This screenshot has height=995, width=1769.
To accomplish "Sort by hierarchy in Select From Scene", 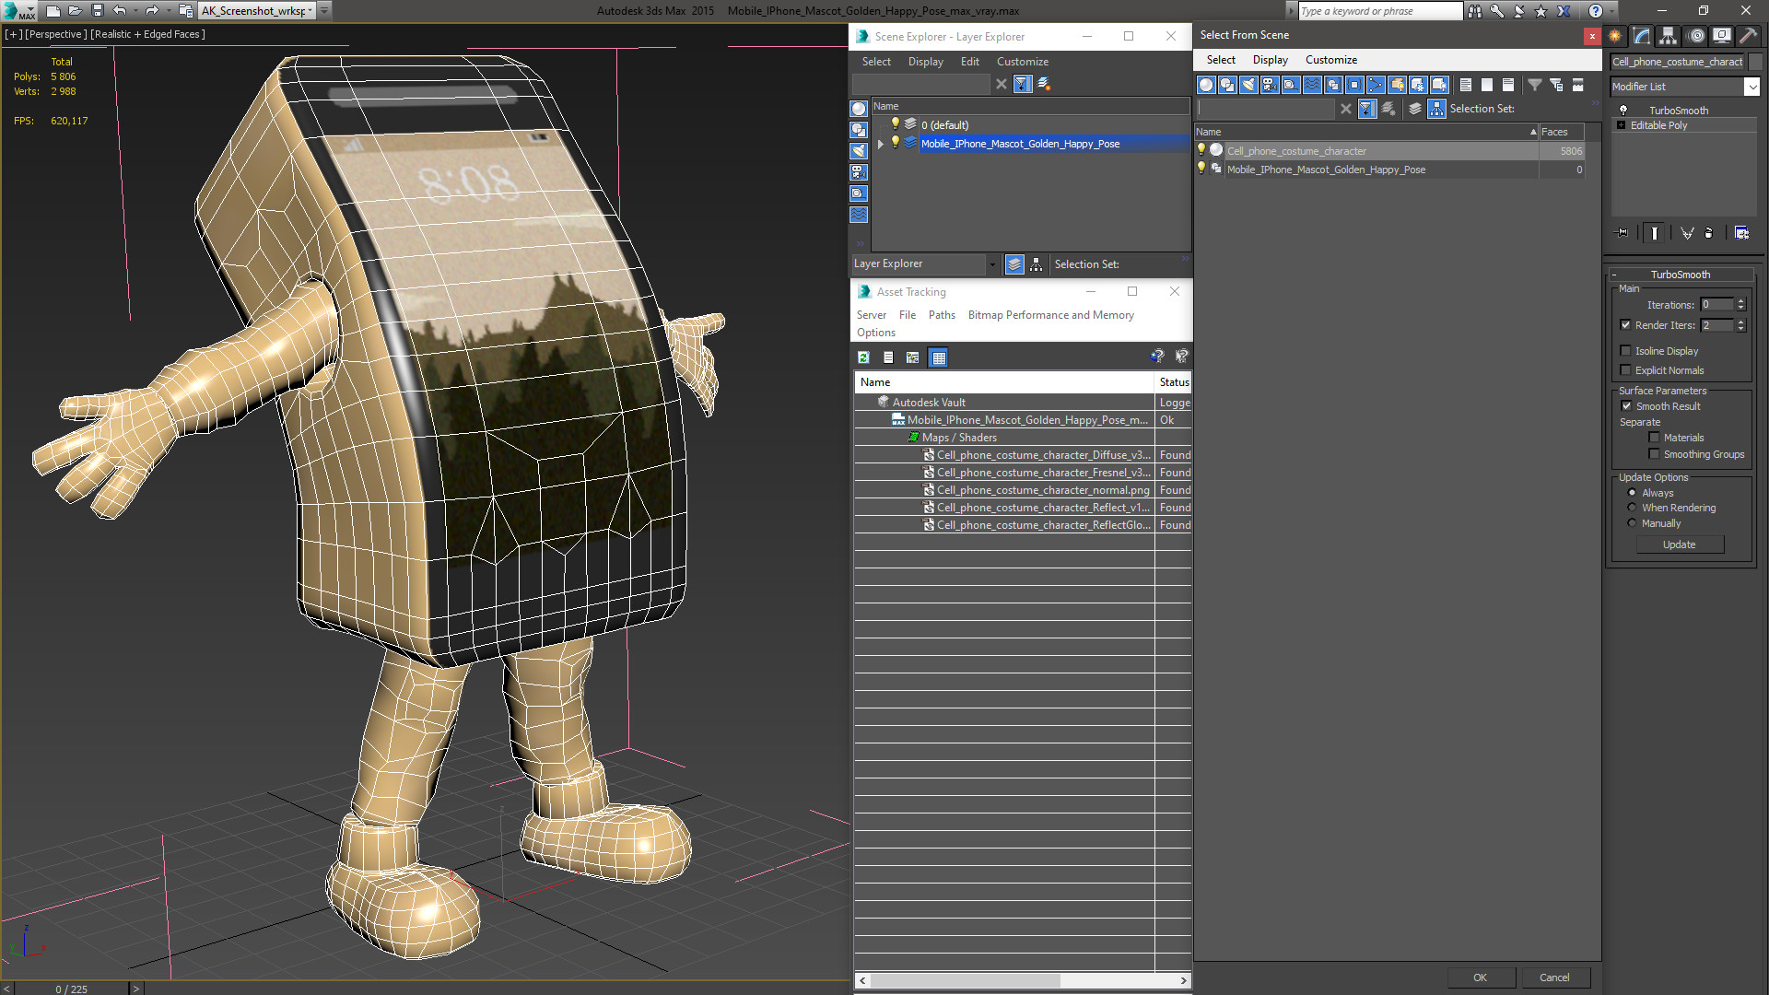I will [x=1437, y=109].
